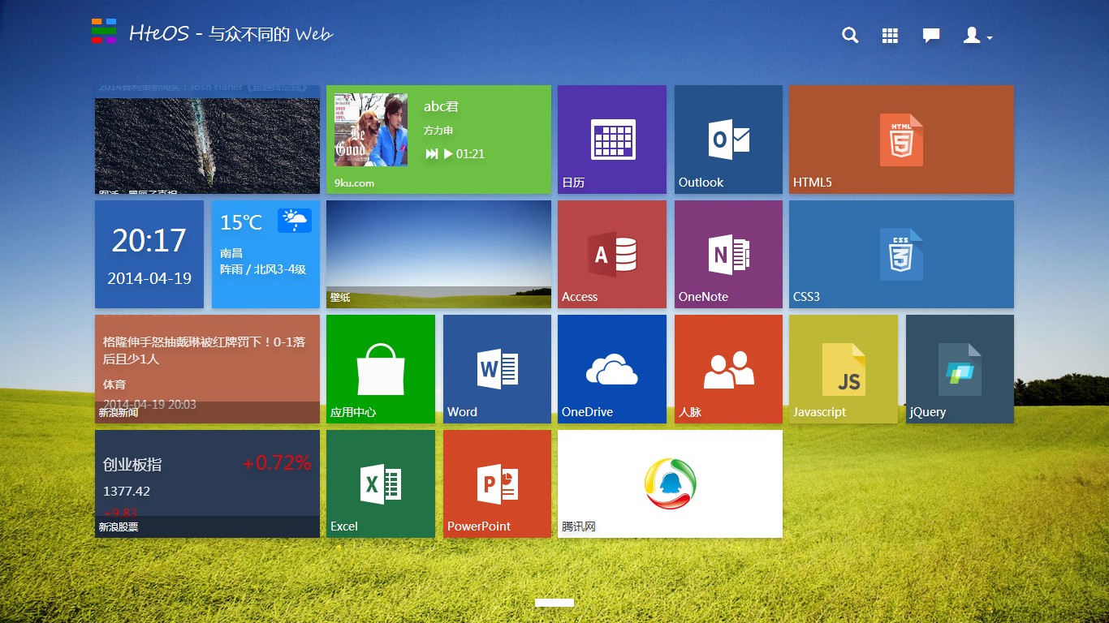Open the 创业板指 stock tile
1109x623 pixels.
pyautogui.click(x=207, y=483)
